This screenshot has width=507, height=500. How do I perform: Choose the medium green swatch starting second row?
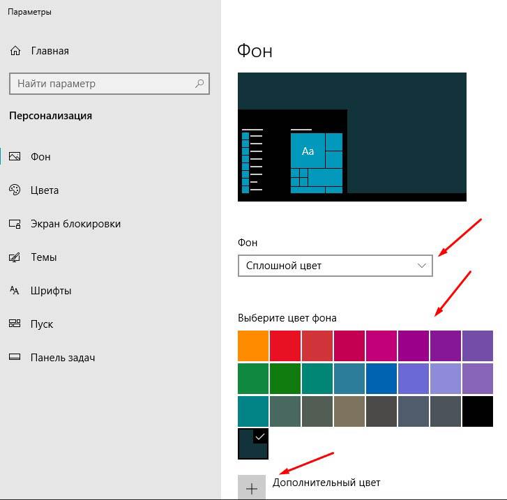pos(253,379)
